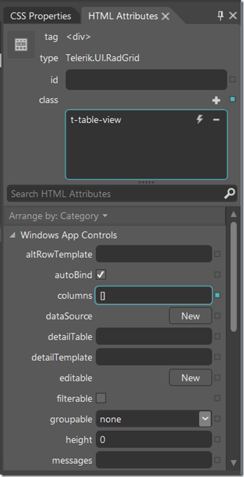Screen dimensions: 244x477
Task: Click the scrollbar down arrow
Action: coord(234,463)
